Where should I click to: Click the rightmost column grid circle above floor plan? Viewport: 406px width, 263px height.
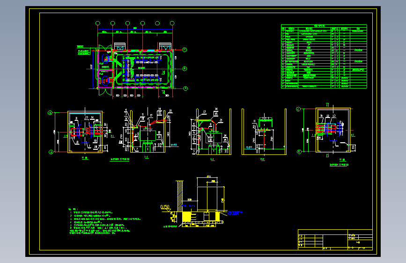coord(172,23)
